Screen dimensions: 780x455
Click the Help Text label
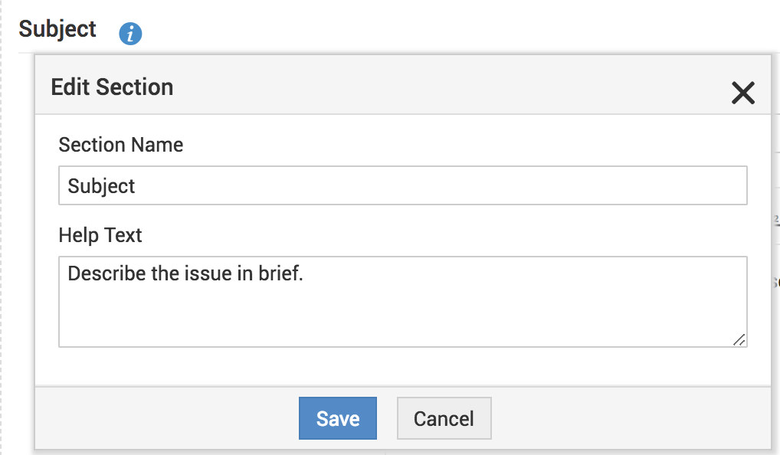click(100, 235)
